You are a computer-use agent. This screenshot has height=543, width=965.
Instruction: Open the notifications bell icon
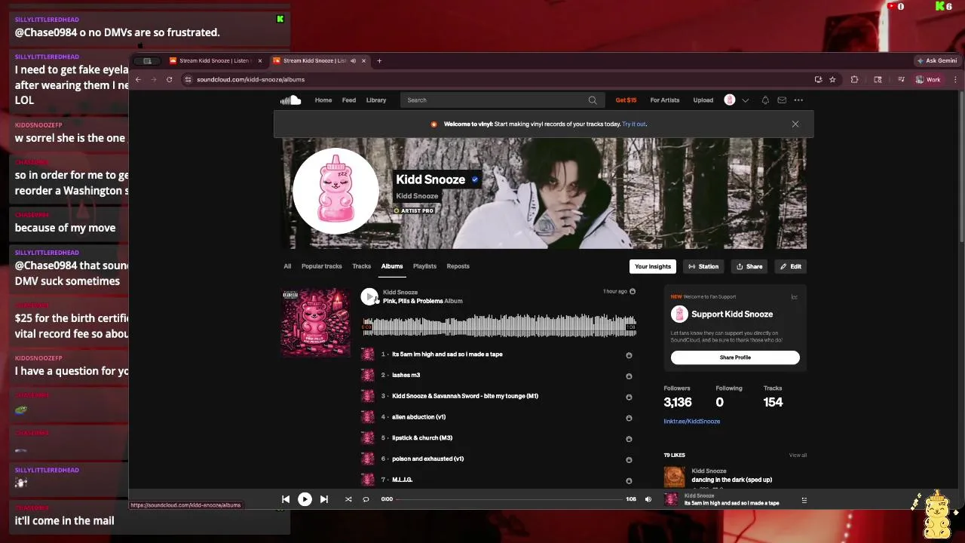click(x=765, y=100)
